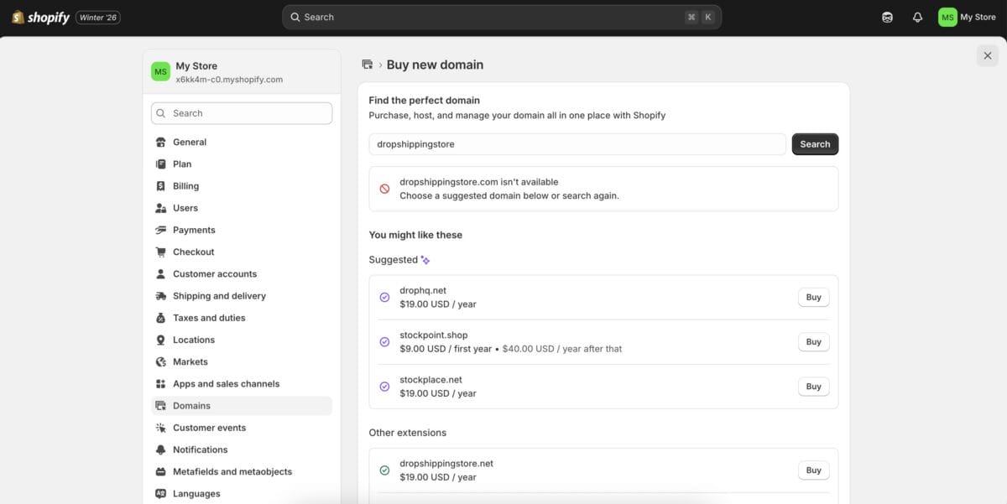Image resolution: width=1007 pixels, height=504 pixels.
Task: Click the Domains breadcrumb icon above the page title
Action: point(367,64)
